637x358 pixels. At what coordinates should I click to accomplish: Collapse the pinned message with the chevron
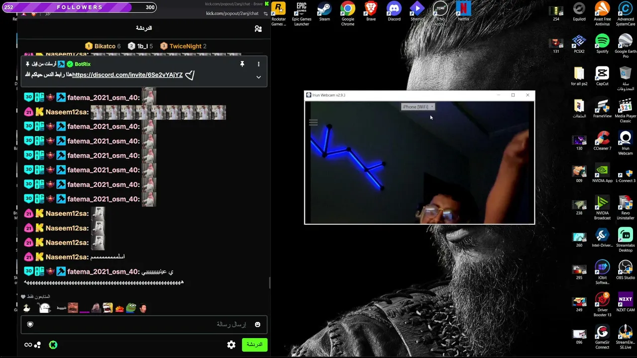click(258, 77)
